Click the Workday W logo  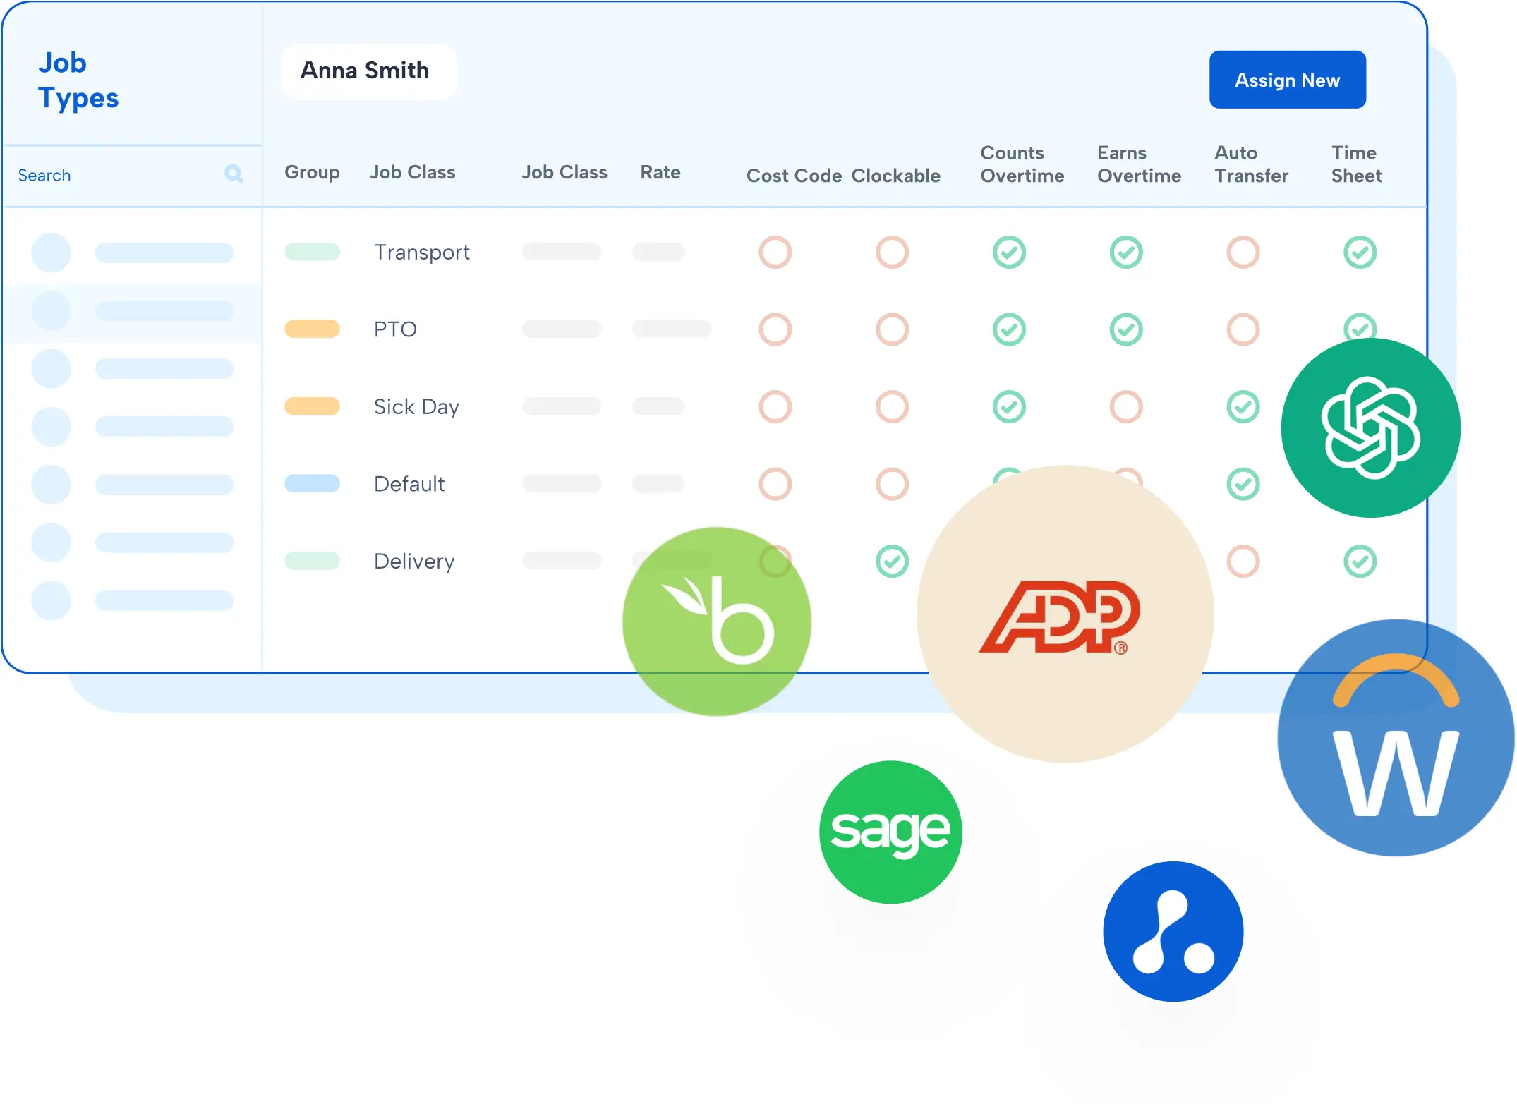[x=1396, y=738]
